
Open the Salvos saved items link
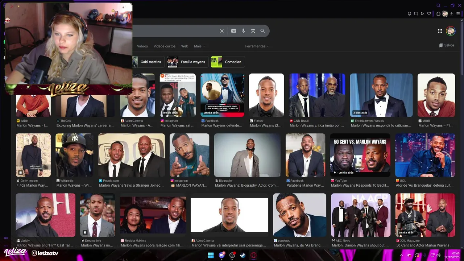pos(447,45)
